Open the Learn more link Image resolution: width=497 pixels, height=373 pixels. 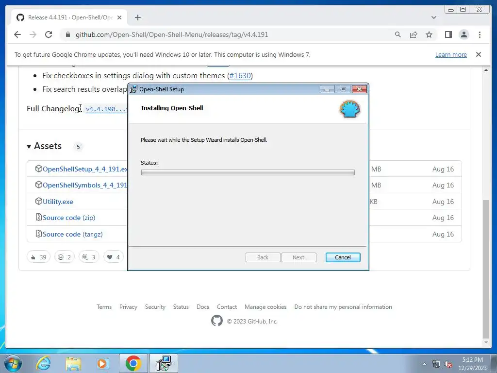tap(451, 54)
